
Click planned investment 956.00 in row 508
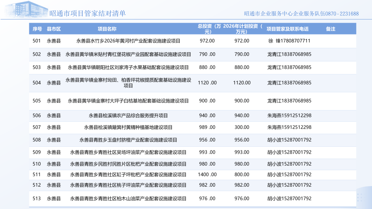(x=242, y=140)
